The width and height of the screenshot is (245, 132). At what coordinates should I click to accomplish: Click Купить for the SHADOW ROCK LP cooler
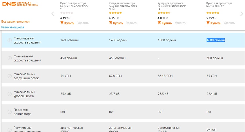165,23
